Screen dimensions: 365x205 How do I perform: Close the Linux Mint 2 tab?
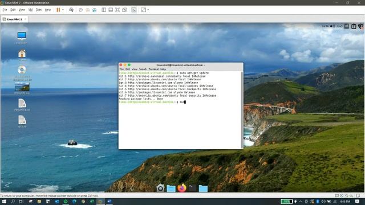[x=25, y=19]
